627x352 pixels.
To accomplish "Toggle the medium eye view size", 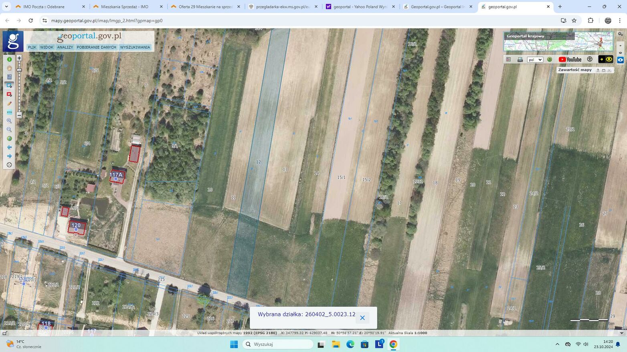I will pos(621,53).
